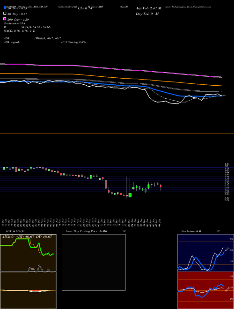The height and width of the screenshot is (309, 234).
Task: Open the empty intraday trading price chart
Action: [94, 262]
